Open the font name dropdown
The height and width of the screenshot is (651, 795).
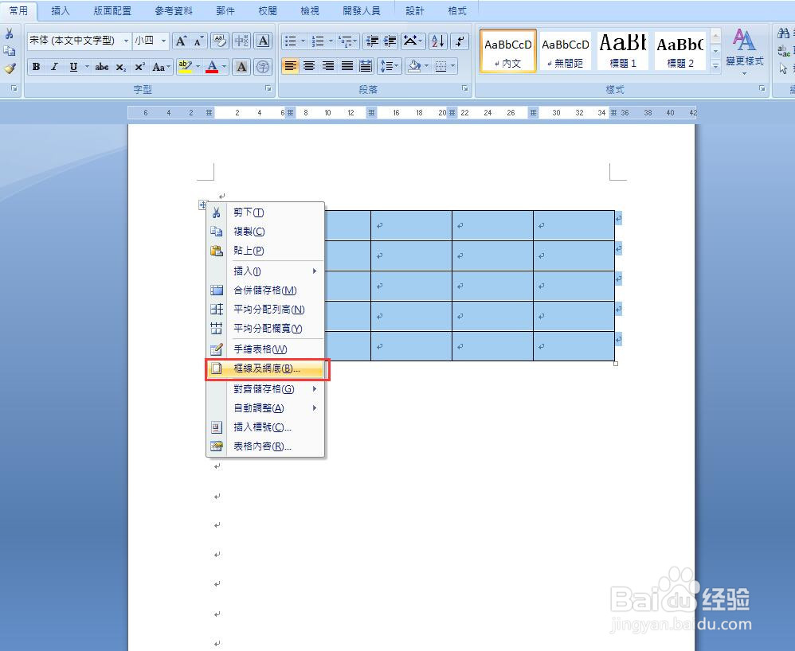pos(126,41)
